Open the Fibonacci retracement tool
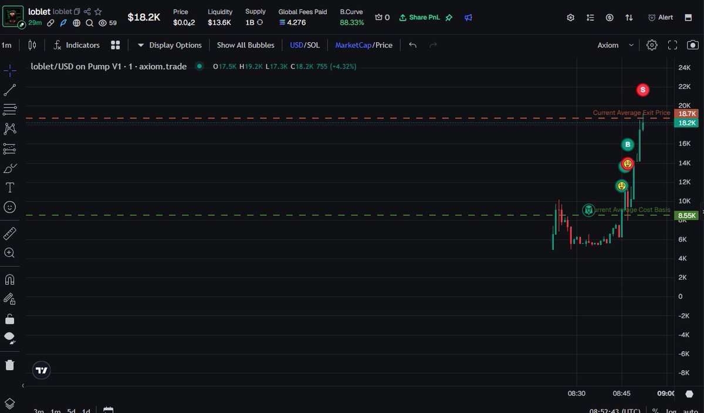This screenshot has height=413, width=704. coord(9,109)
